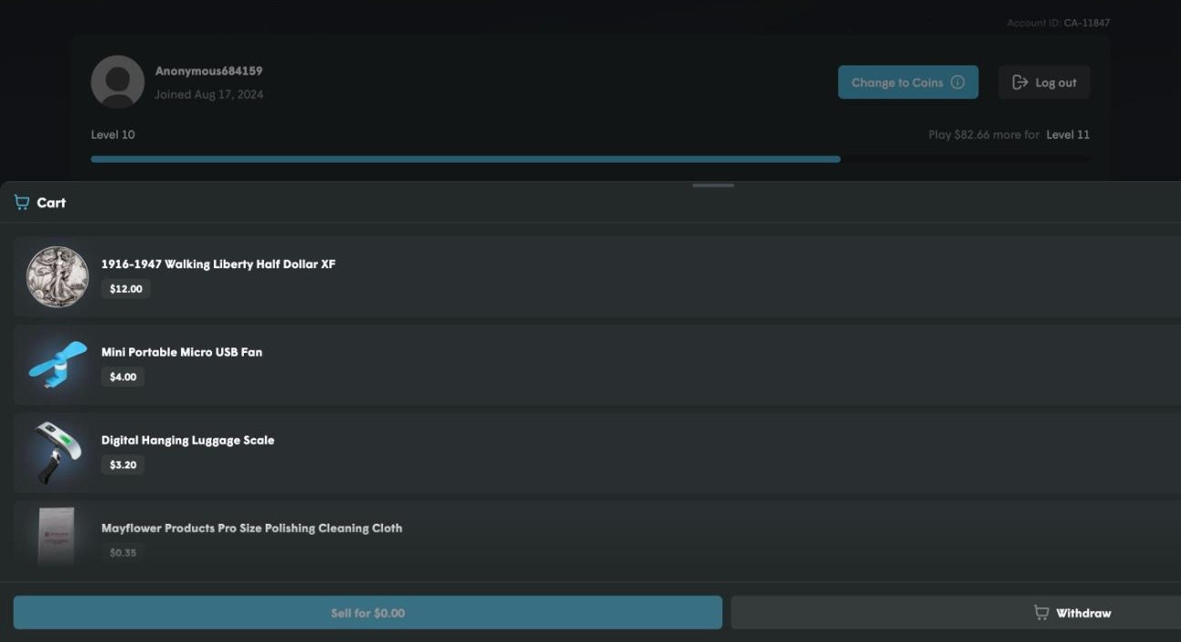Click the Account ID CA-11847 text

[x=1058, y=23]
